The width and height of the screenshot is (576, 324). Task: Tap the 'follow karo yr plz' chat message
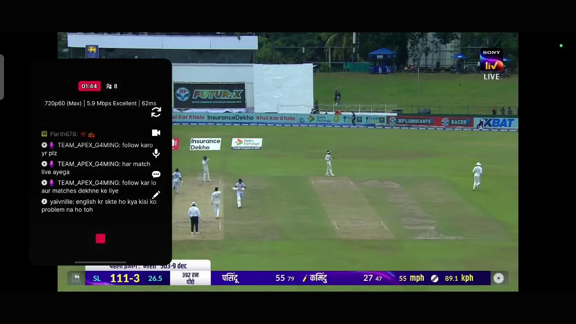pos(97,149)
